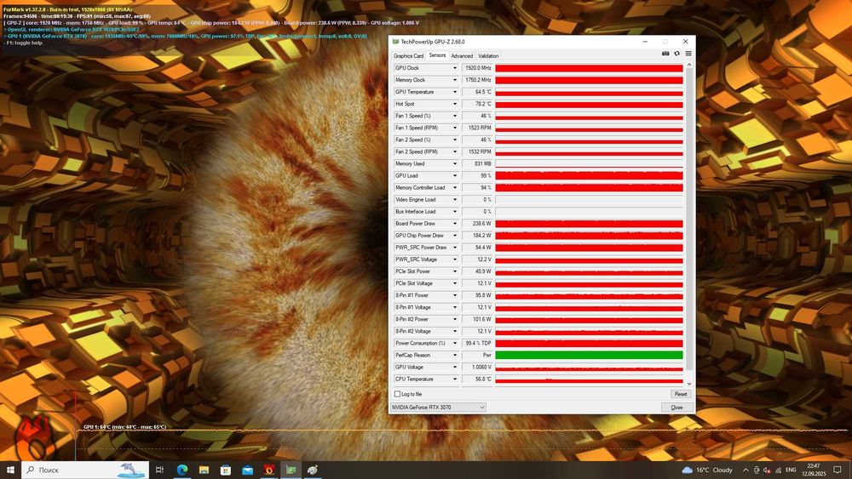Switch to GPU-Z green taskbar icon
Viewport: 852px width, 479px height.
(291, 470)
